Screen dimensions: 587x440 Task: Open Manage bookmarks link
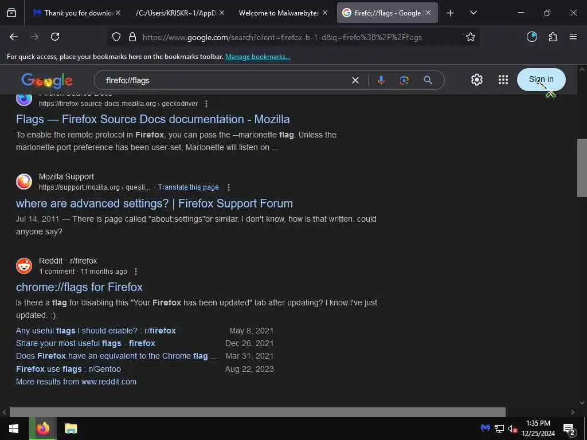(257, 57)
